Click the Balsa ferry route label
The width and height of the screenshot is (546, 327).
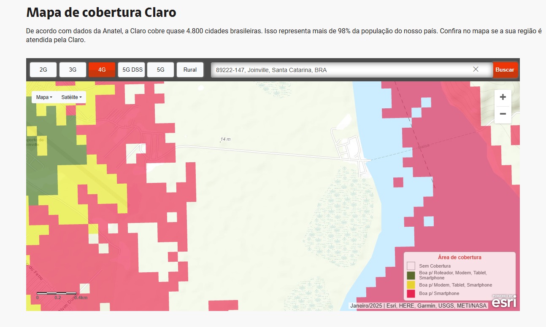coord(423,146)
